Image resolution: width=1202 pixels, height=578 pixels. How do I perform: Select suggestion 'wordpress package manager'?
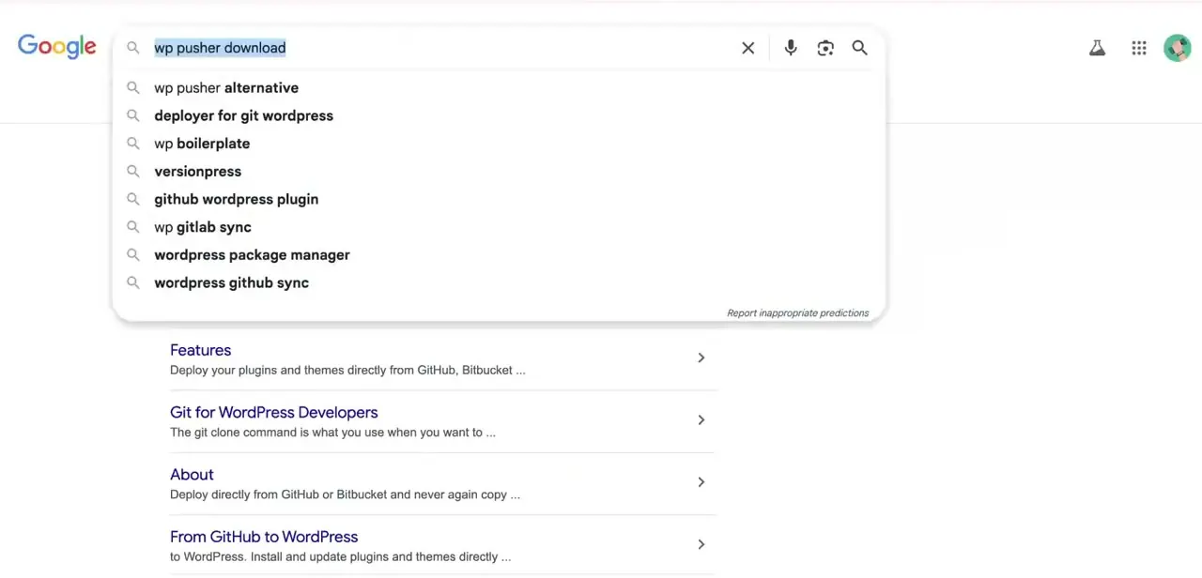pos(498,255)
